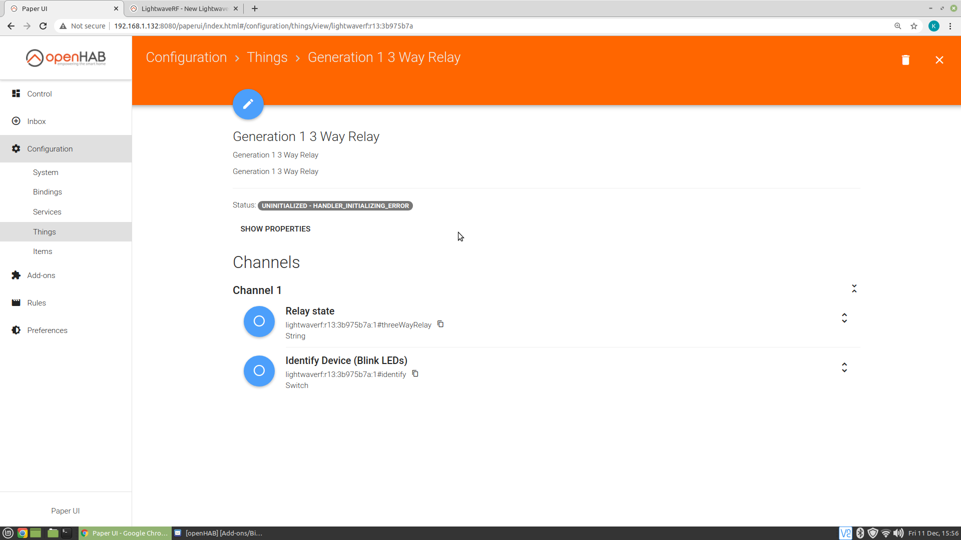961x540 pixels.
Task: Collapse the Channel 1 group
Action: (x=854, y=289)
